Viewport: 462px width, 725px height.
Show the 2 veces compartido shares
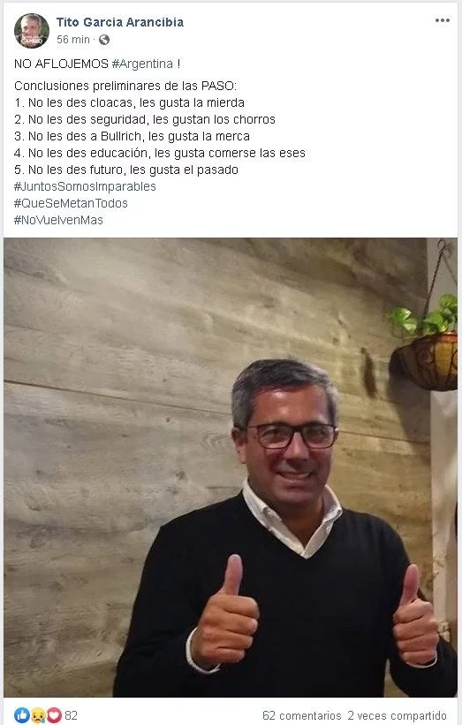pyautogui.click(x=398, y=716)
